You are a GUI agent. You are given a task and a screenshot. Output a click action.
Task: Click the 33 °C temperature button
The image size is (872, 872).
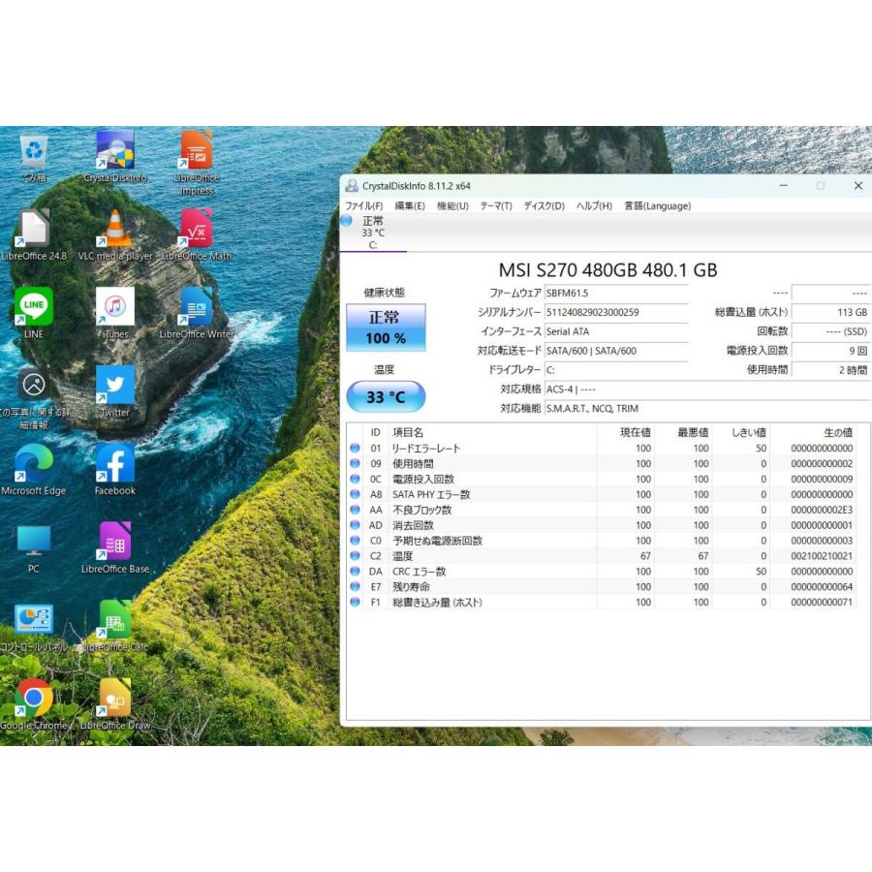pos(386,397)
